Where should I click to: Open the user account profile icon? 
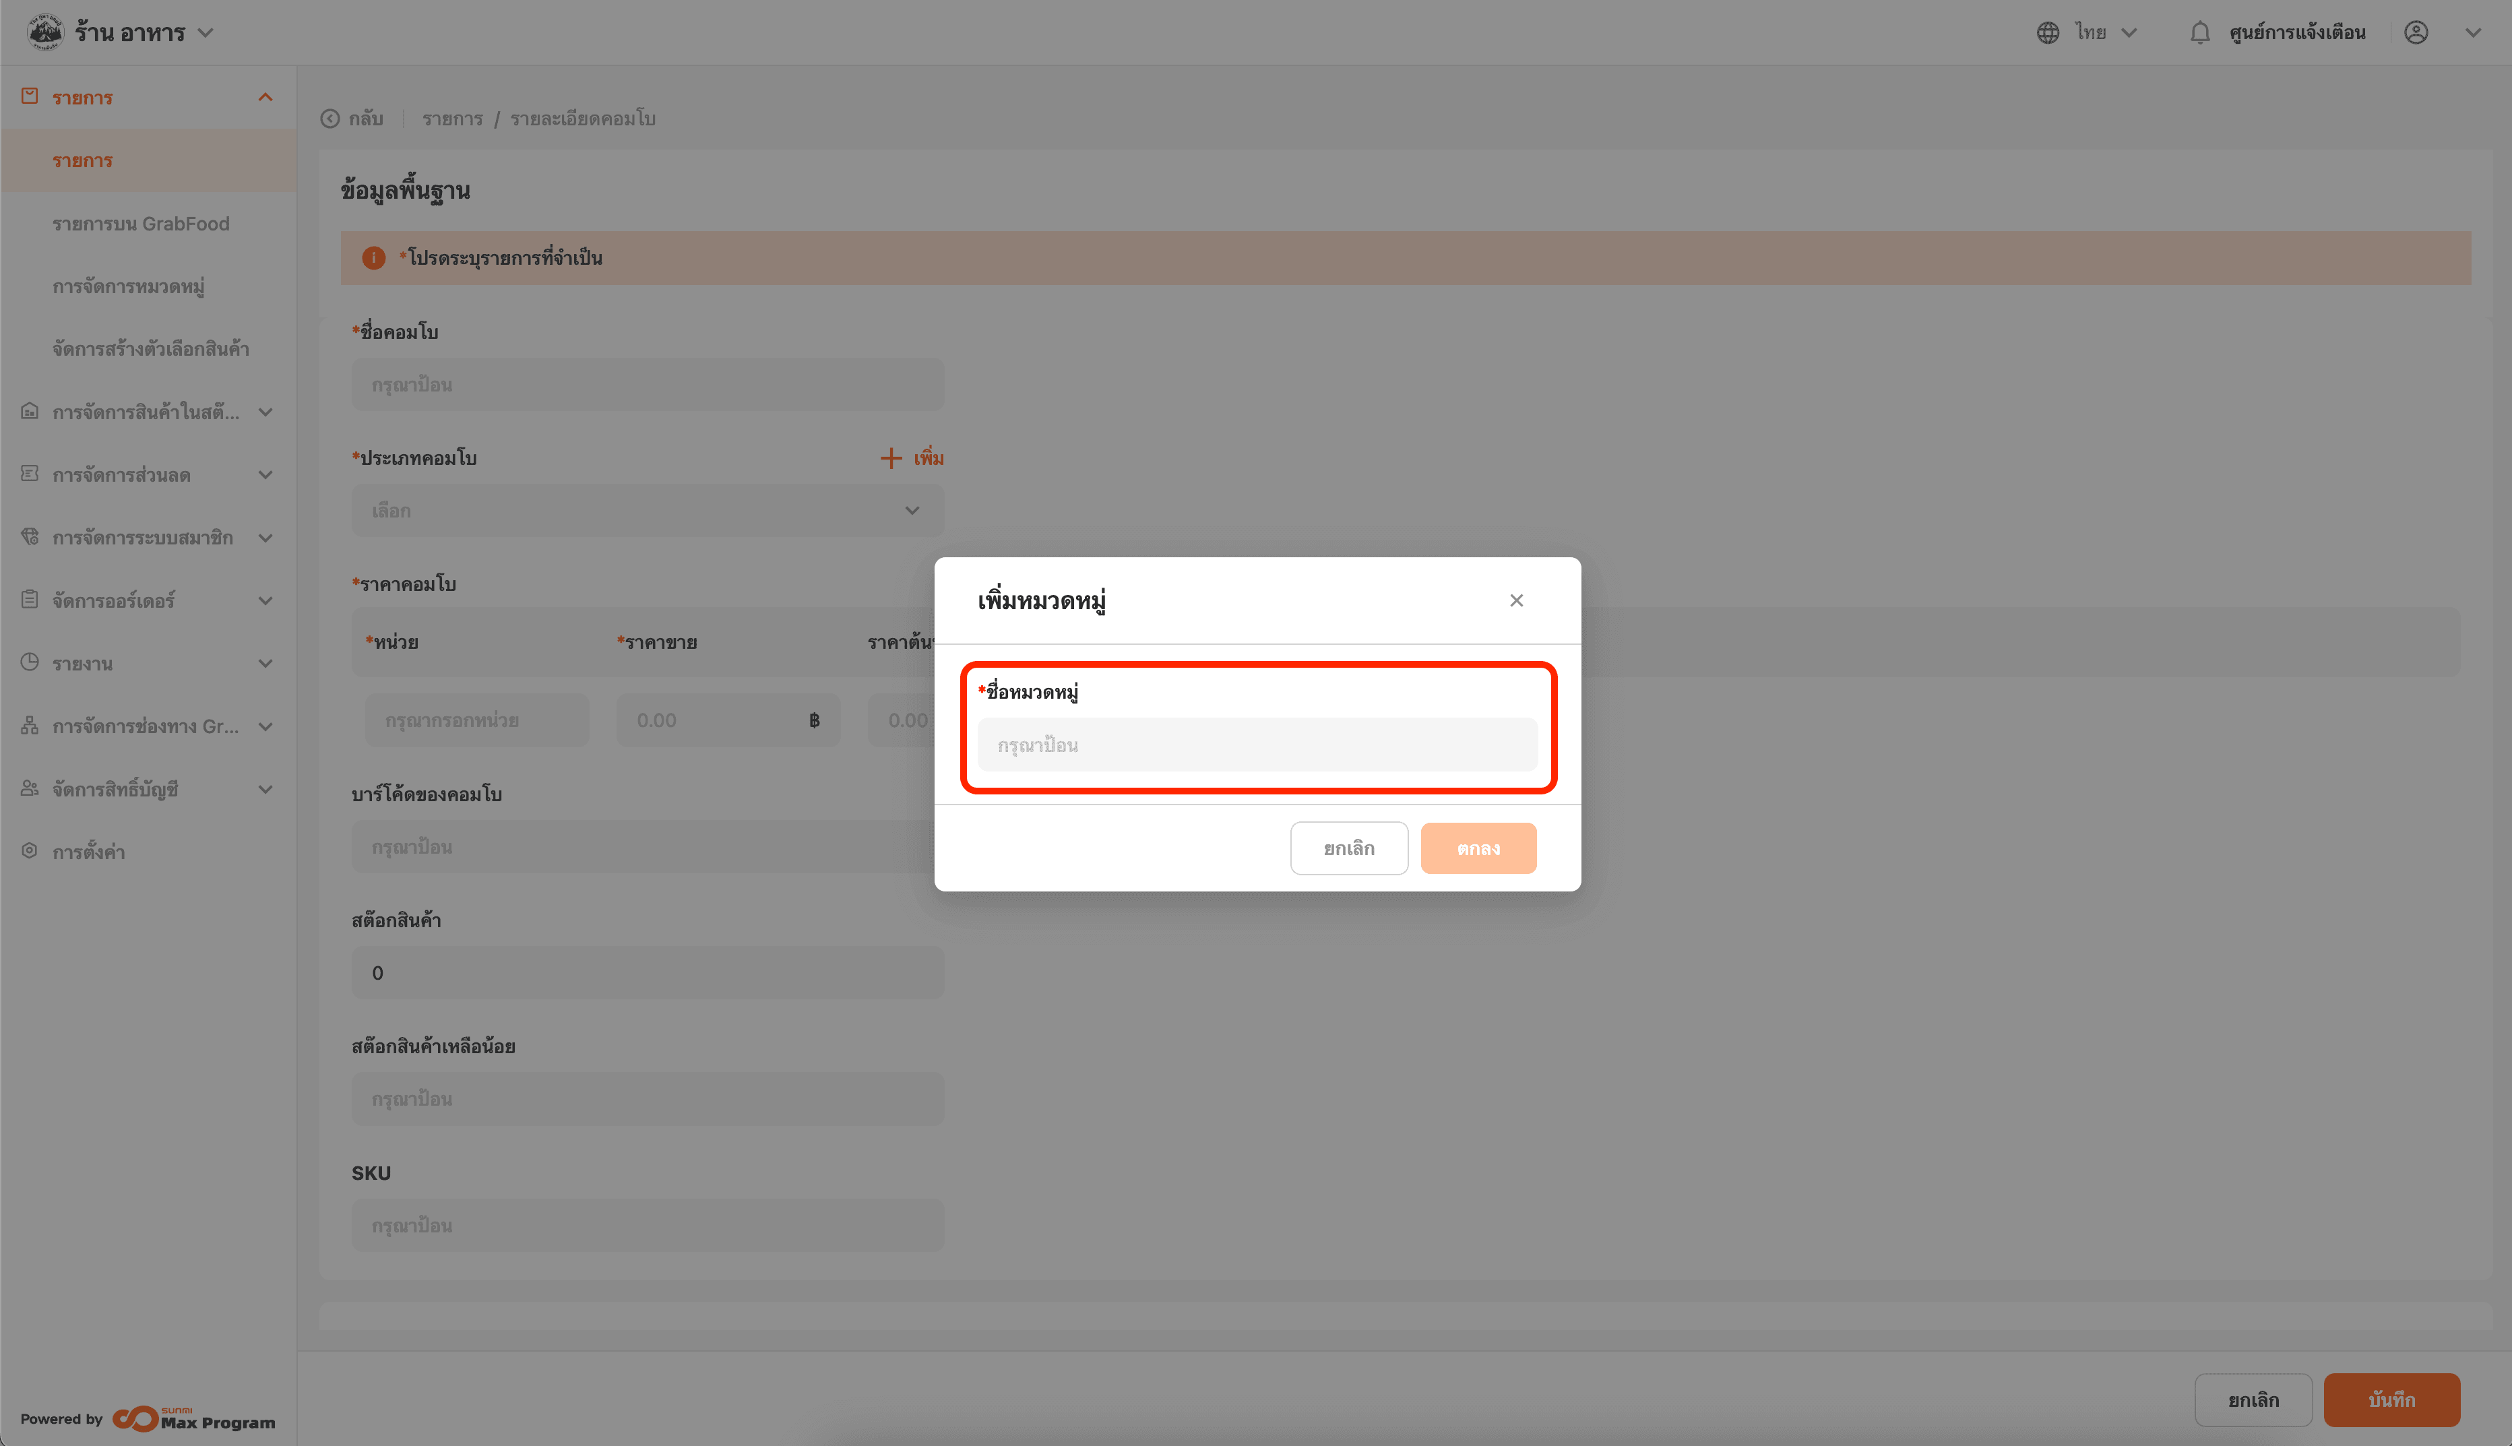pos(2416,33)
